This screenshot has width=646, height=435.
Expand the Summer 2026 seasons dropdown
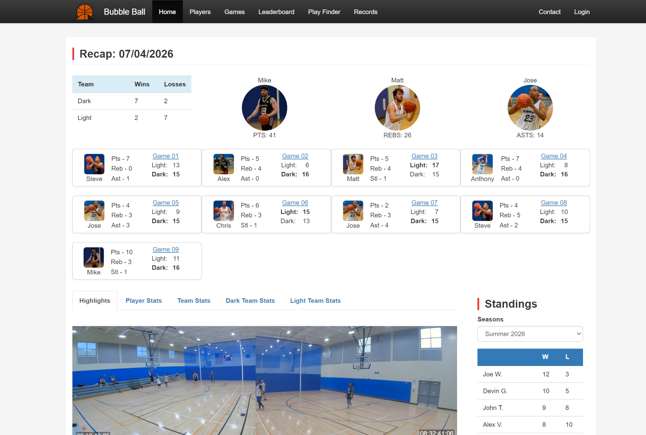pyautogui.click(x=530, y=334)
